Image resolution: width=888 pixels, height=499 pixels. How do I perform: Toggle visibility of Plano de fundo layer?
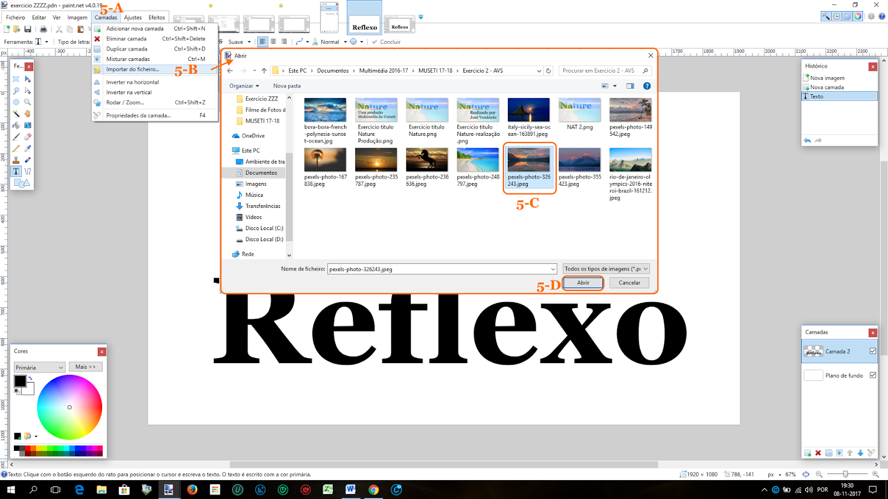pyautogui.click(x=873, y=375)
